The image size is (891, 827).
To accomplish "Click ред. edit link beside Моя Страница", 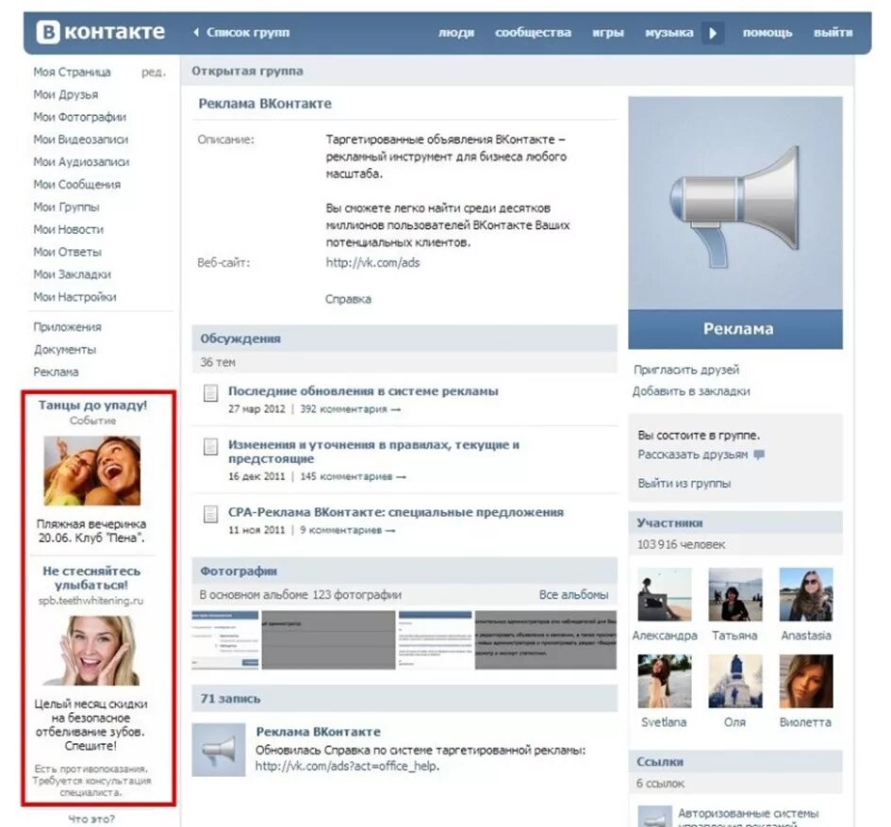I will pos(154,73).
